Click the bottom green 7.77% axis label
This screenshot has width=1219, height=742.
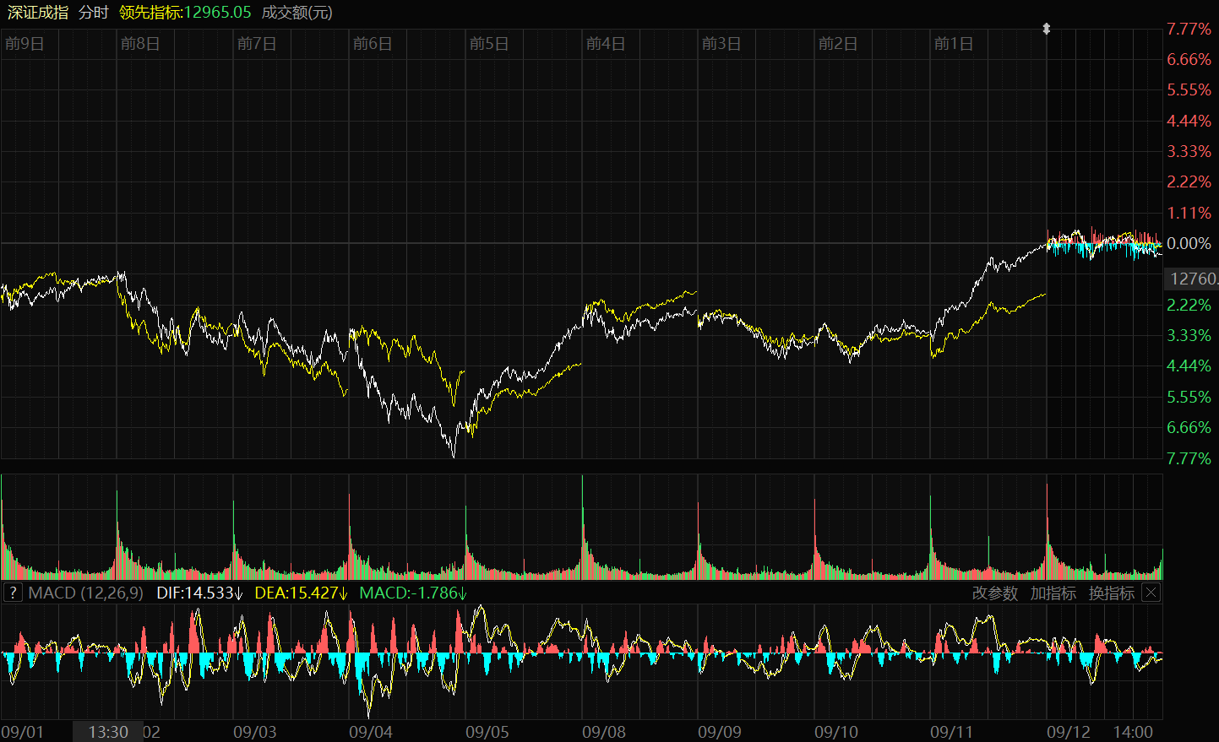pyautogui.click(x=1189, y=458)
